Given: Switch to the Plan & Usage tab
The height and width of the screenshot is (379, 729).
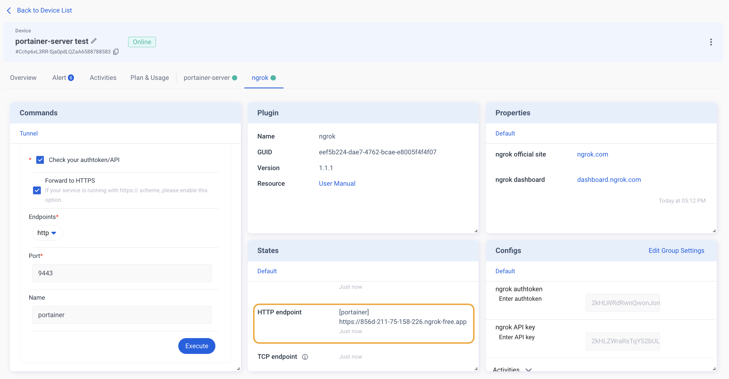Looking at the screenshot, I should tap(149, 78).
